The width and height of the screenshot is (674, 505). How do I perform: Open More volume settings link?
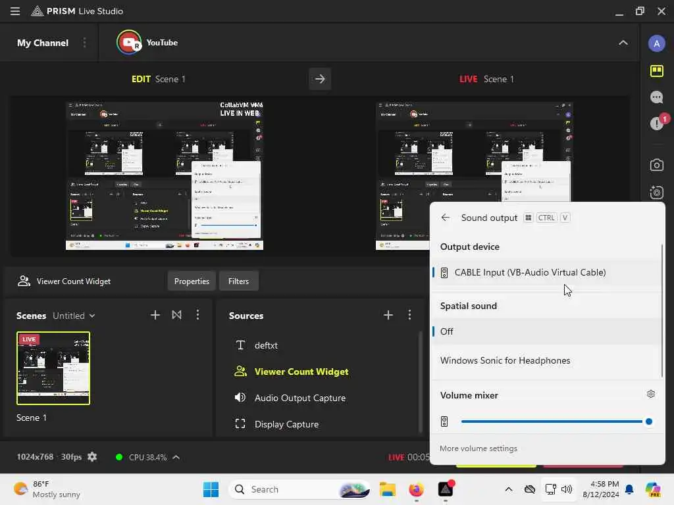(479, 448)
